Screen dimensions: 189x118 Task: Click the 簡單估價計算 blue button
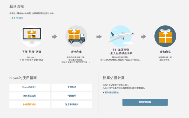(145, 102)
